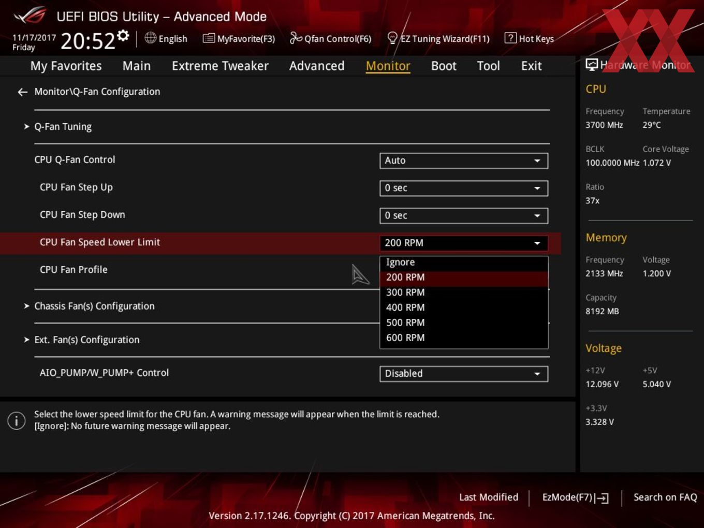Click the +5V reading 5.040 V
704x528 pixels.
coord(656,385)
